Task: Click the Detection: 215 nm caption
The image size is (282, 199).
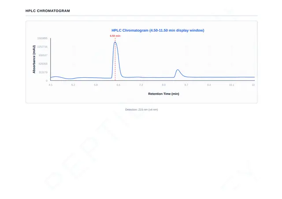Action: point(141,109)
